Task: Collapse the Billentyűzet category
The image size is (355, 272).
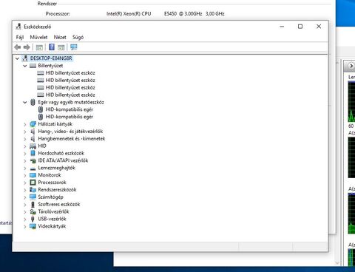Action: [25, 66]
